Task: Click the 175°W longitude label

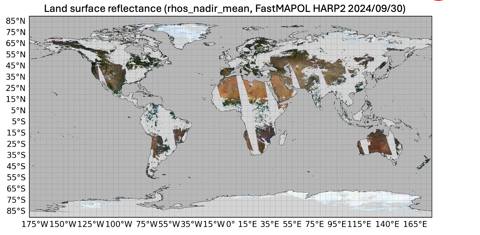Action: [35, 224]
